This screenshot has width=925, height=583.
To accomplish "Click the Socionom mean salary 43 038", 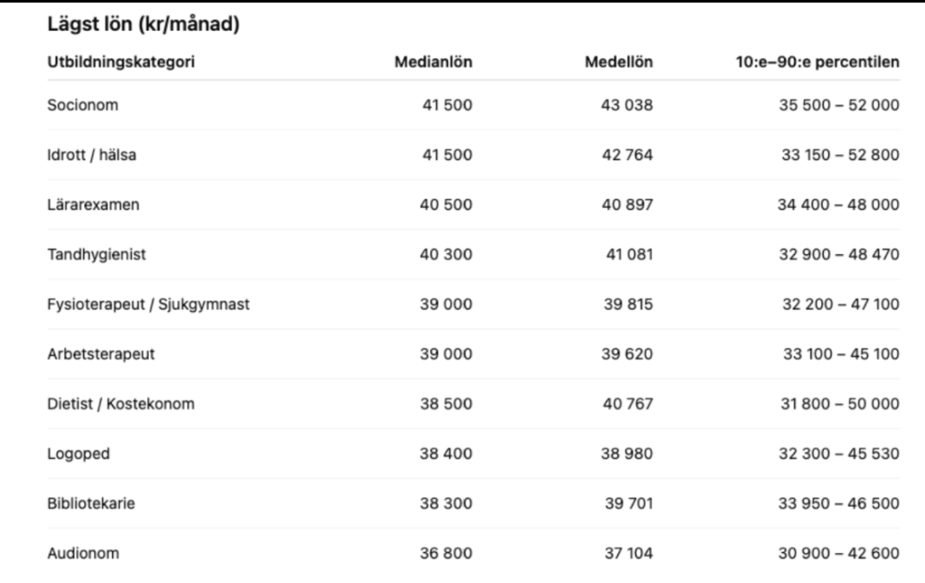I will (627, 105).
